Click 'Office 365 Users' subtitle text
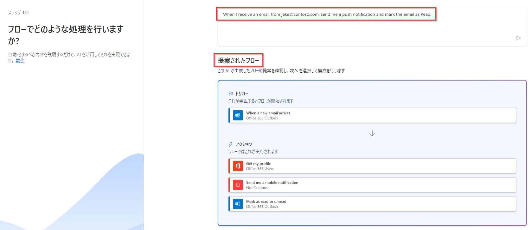 point(260,169)
